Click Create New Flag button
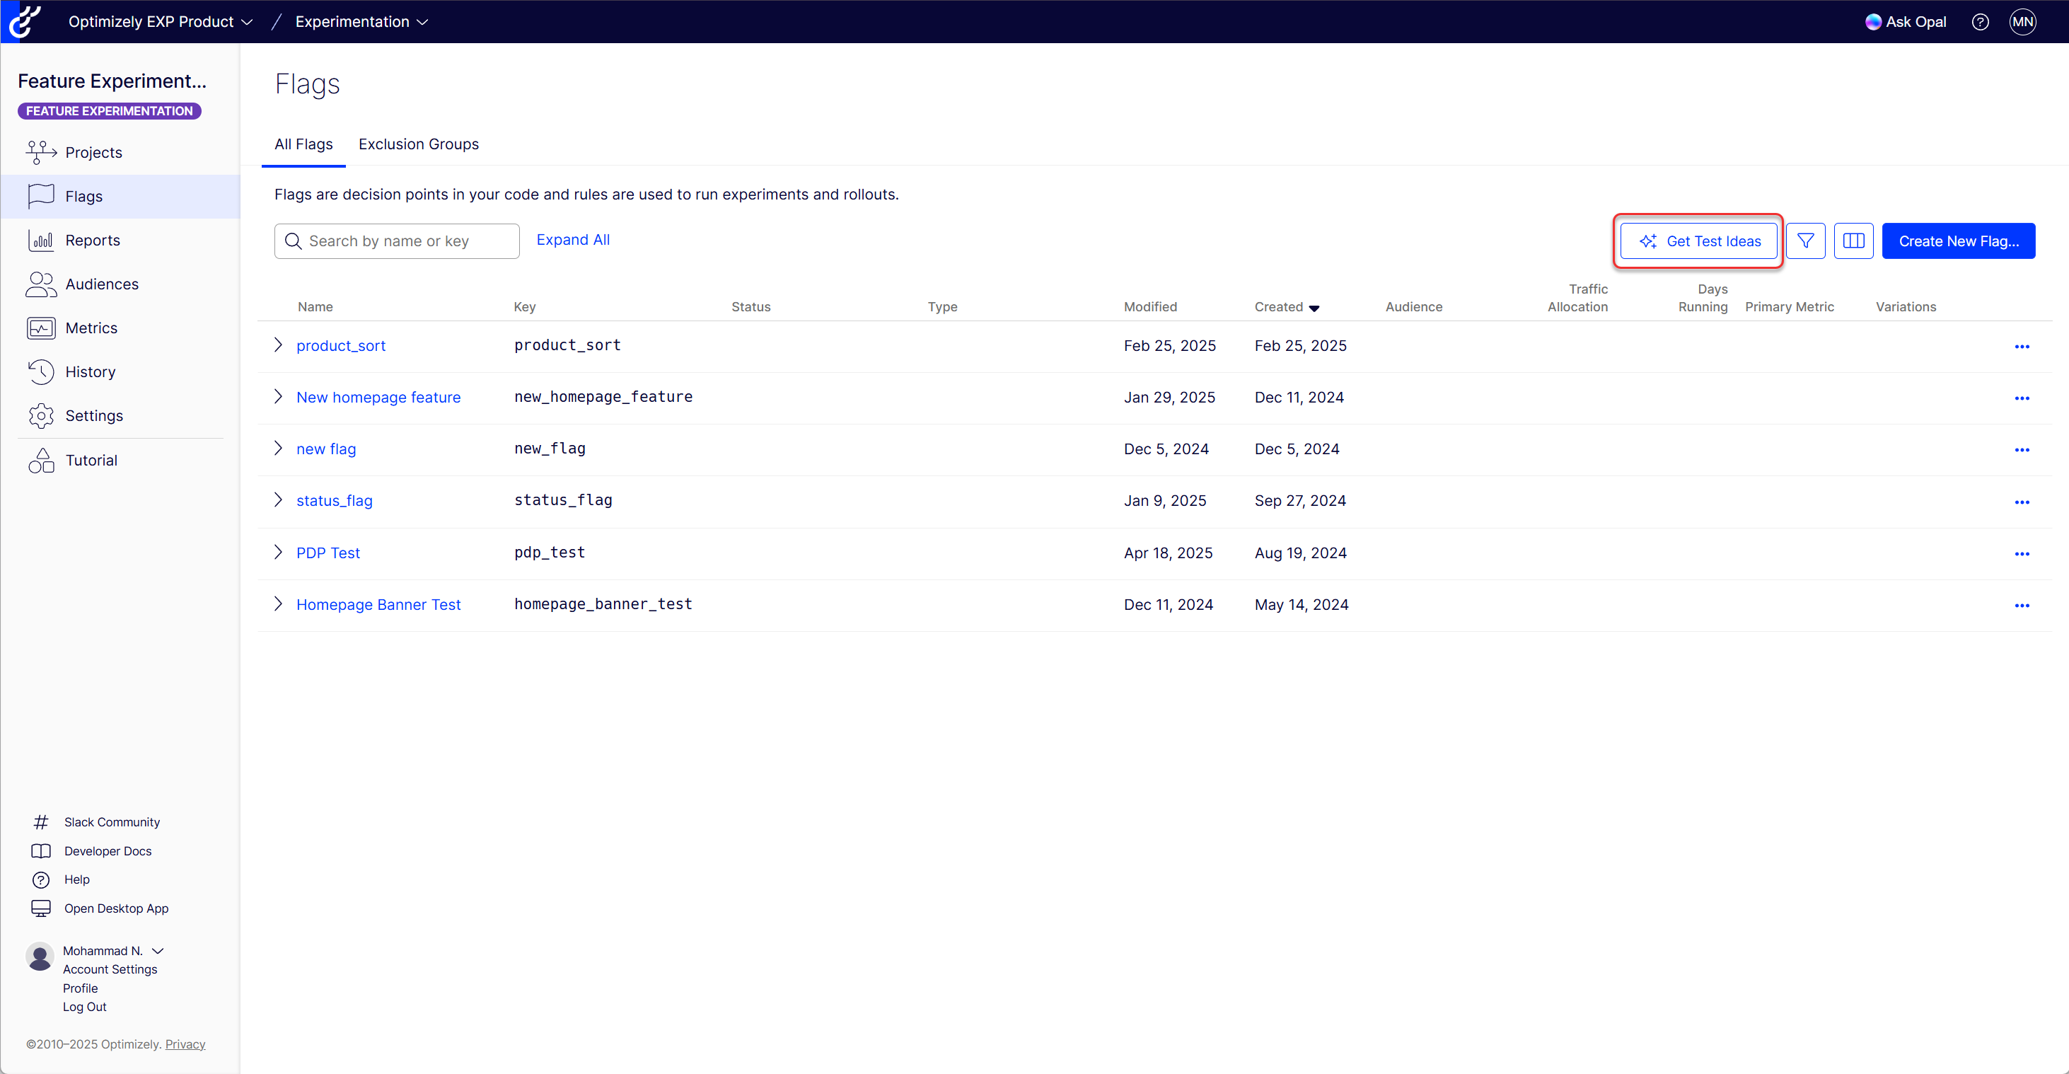Screen dimensions: 2069x1074 point(1957,241)
